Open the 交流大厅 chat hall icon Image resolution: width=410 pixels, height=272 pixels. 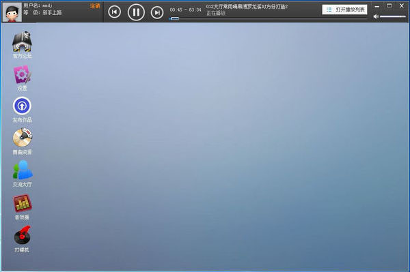pos(23,174)
